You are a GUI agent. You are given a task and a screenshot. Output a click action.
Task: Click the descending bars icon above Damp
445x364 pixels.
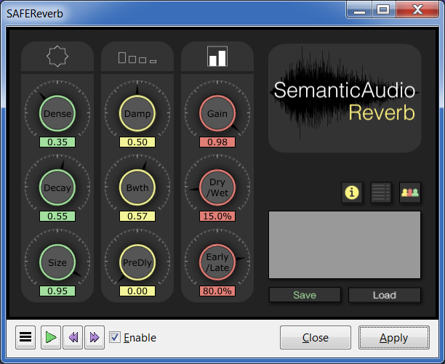[x=137, y=57]
